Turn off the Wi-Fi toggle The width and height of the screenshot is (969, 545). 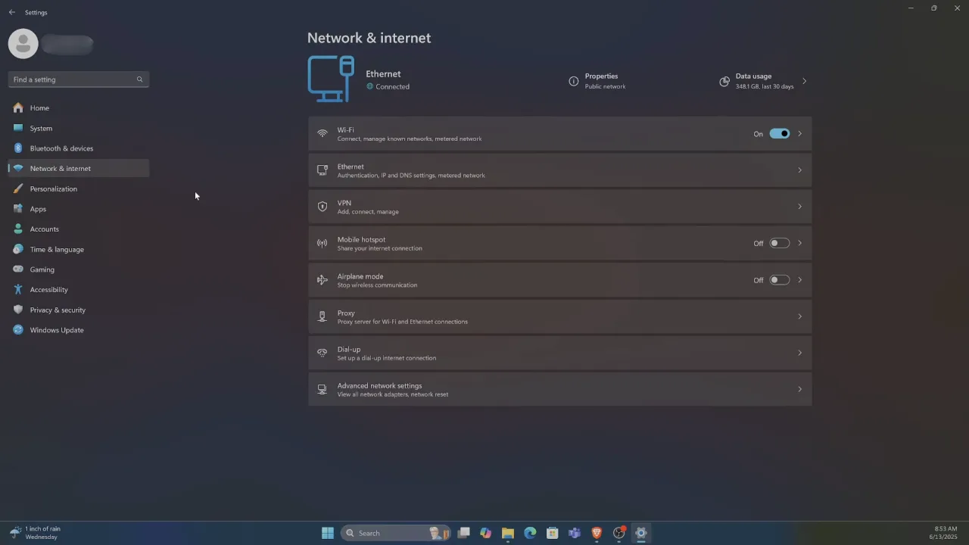click(780, 133)
